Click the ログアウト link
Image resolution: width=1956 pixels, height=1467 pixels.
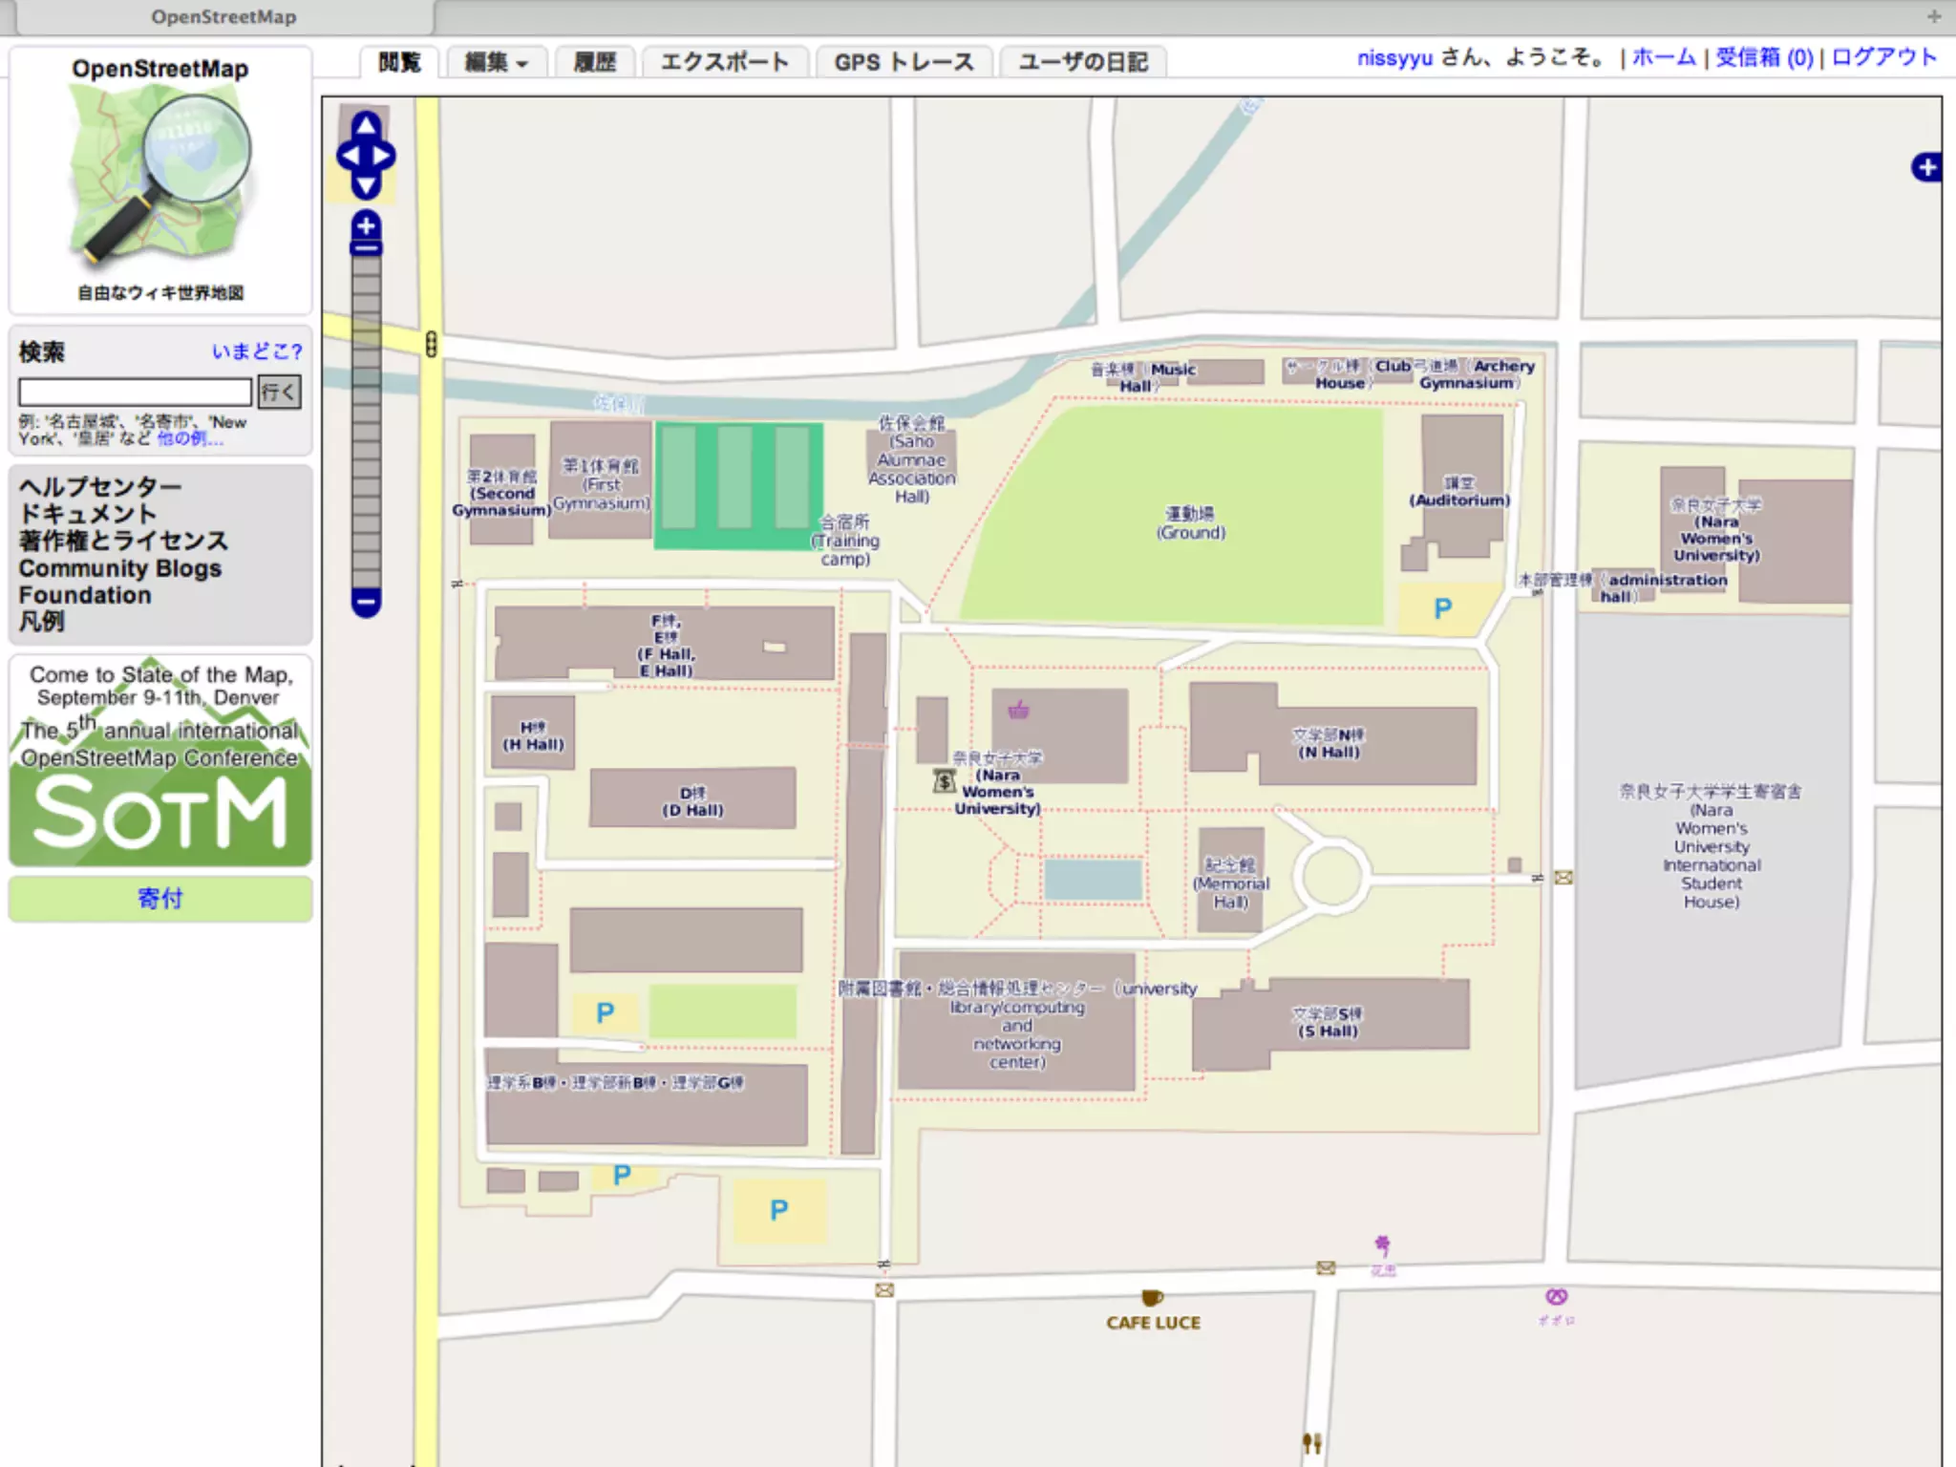point(1883,57)
